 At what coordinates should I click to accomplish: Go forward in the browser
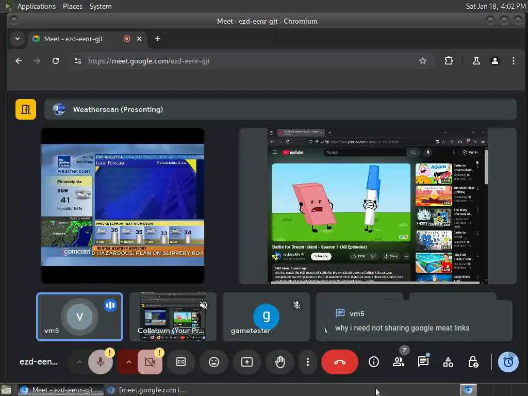[37, 61]
